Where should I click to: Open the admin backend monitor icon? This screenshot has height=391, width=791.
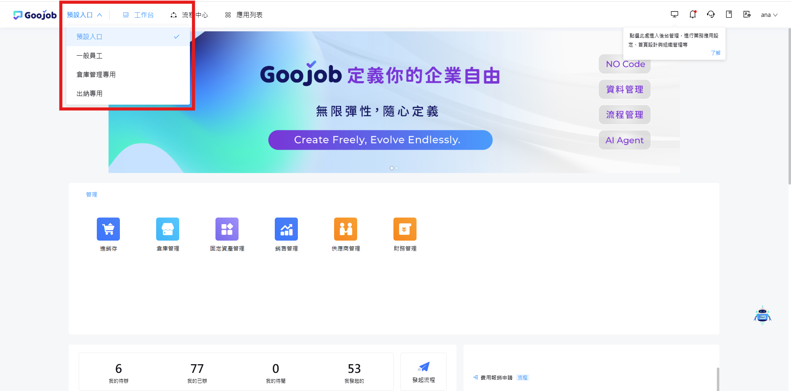(x=674, y=14)
